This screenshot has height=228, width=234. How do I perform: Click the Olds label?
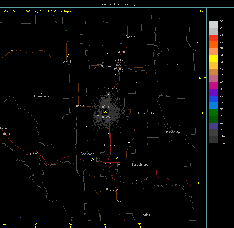tap(105, 107)
